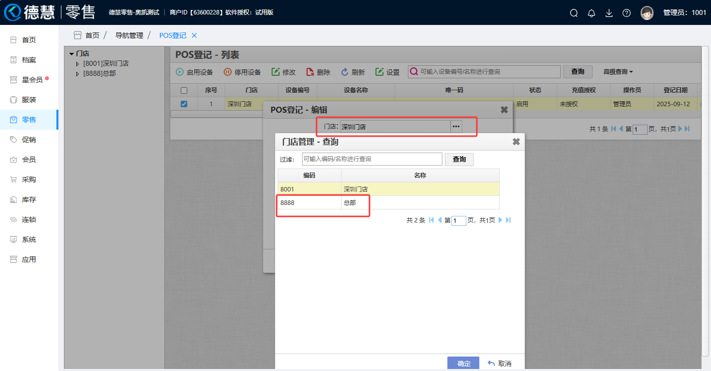This screenshot has height=371, width=711.
Task: Toggle the checkbox for row 1 深圳门店
Action: [x=184, y=104]
